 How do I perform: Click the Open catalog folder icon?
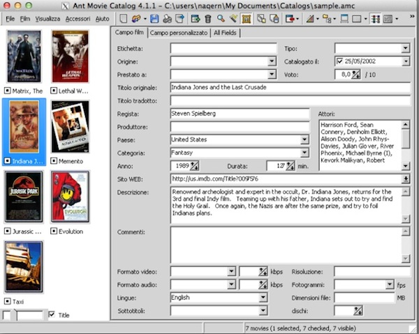(137, 19)
